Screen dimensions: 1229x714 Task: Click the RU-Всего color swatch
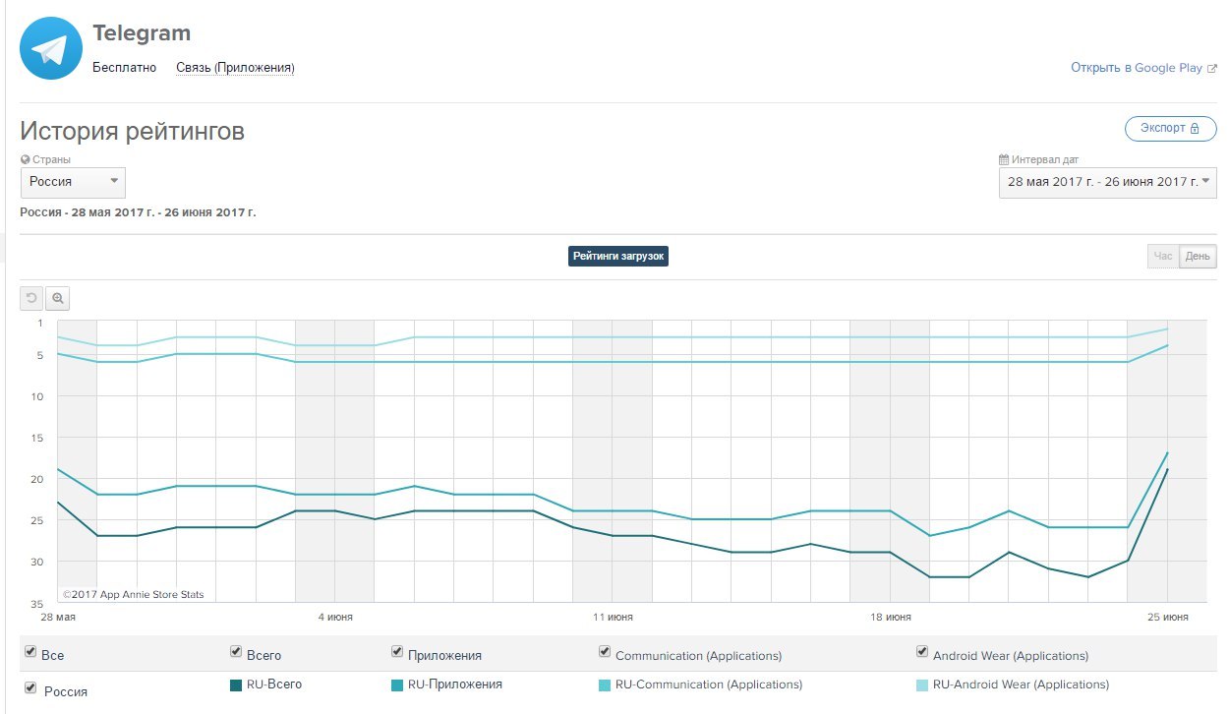(236, 685)
